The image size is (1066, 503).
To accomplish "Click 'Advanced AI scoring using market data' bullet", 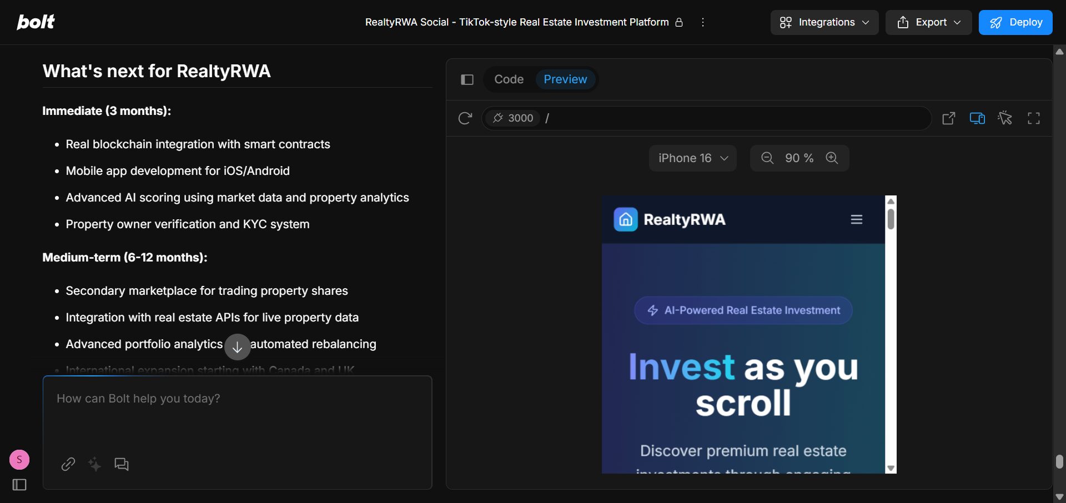I will (x=237, y=198).
